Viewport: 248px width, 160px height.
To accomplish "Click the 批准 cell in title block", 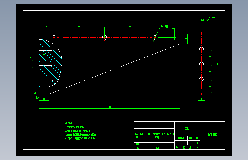I will pyautogui.click(x=157, y=148).
